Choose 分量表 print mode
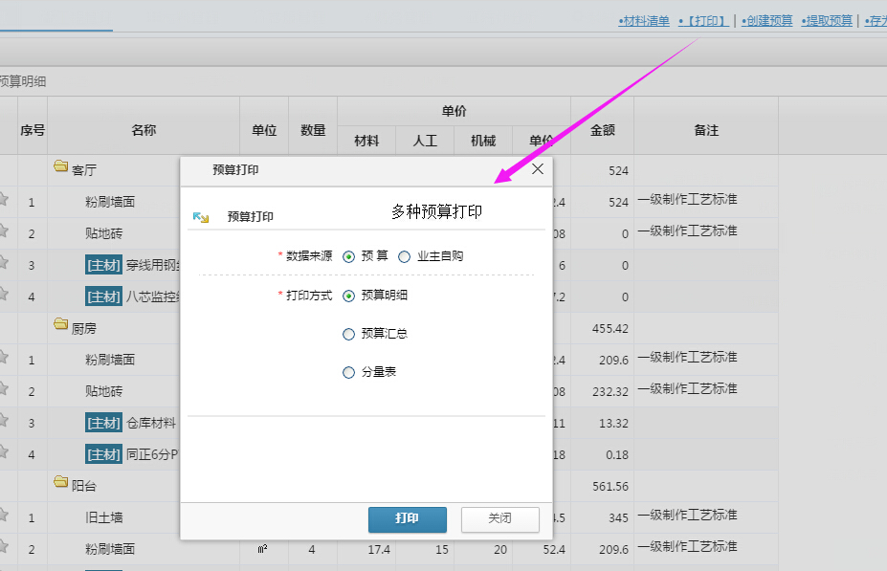 (348, 373)
